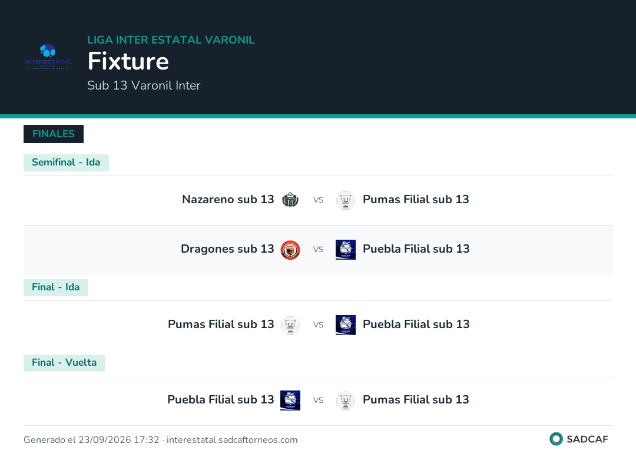Select the Final - Vuelta round label
The height and width of the screenshot is (470, 636).
click(64, 363)
